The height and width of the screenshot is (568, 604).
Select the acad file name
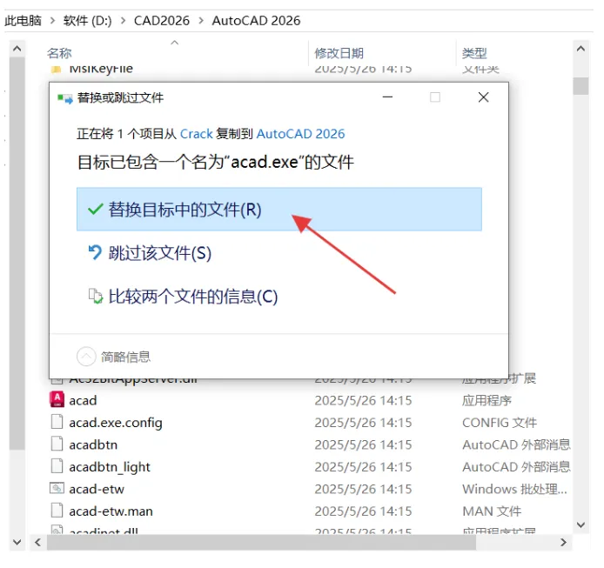click(x=83, y=400)
